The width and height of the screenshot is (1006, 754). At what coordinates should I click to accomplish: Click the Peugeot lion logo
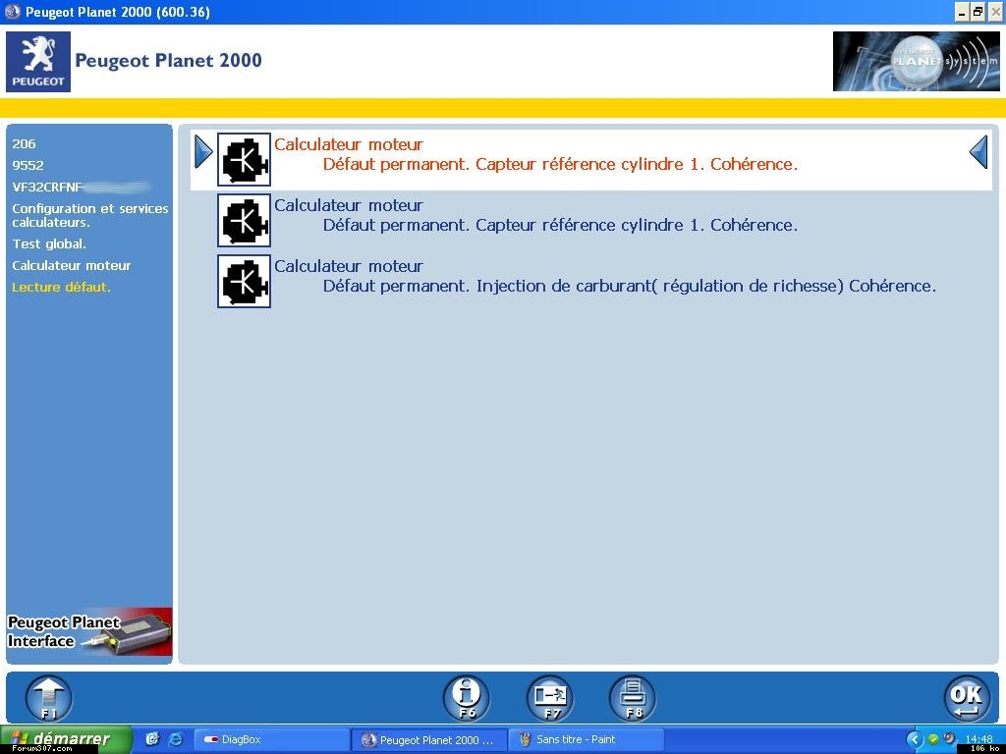38,62
